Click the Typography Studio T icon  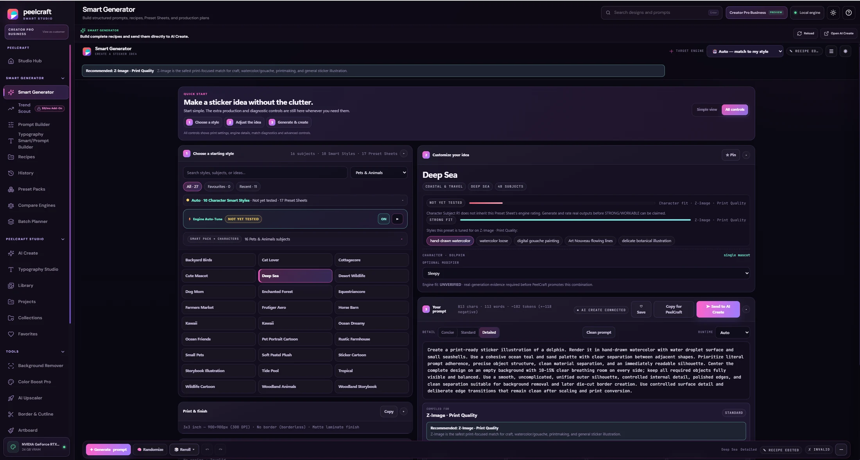11,269
